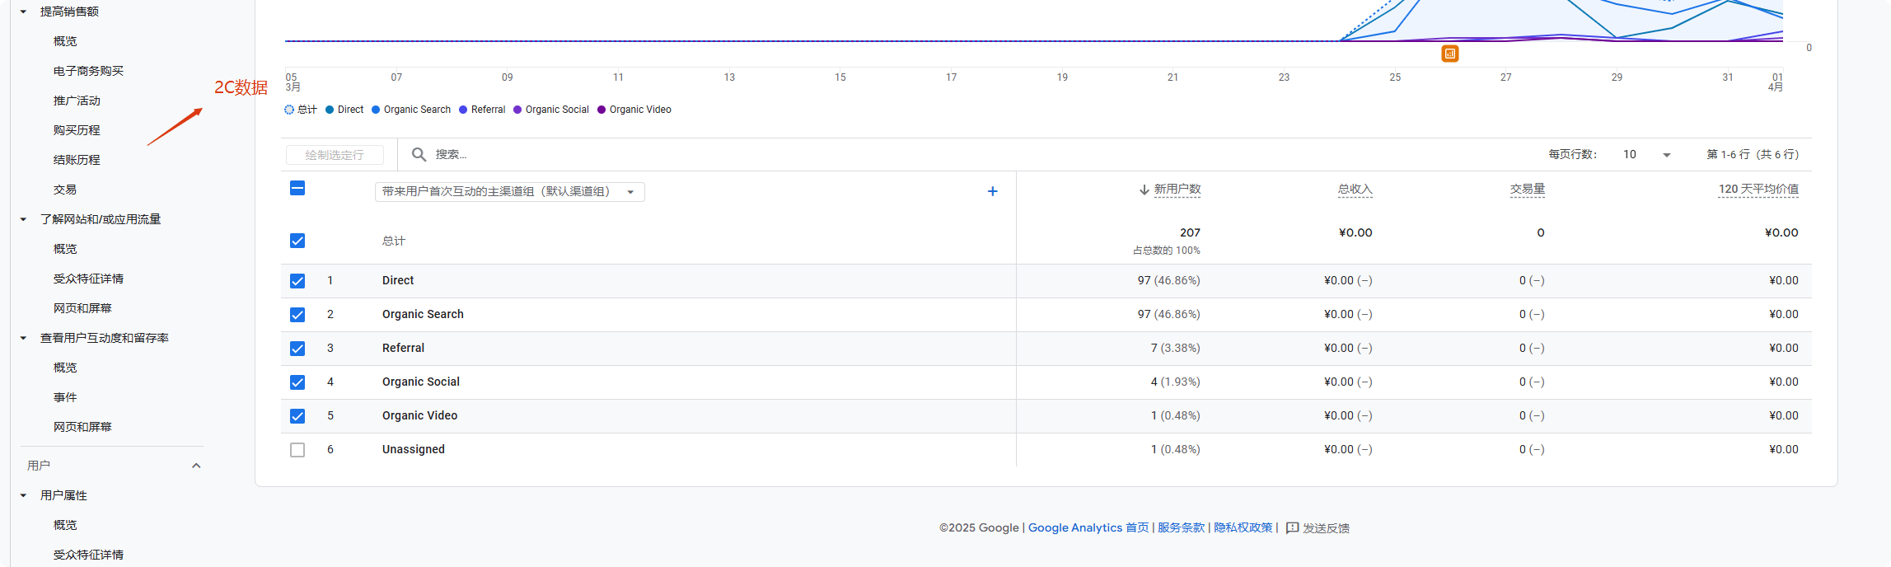Open 结账历程 report
The width and height of the screenshot is (1891, 567).
[x=77, y=160]
